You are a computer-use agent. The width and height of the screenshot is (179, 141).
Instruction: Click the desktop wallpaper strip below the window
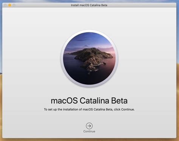coord(89,139)
